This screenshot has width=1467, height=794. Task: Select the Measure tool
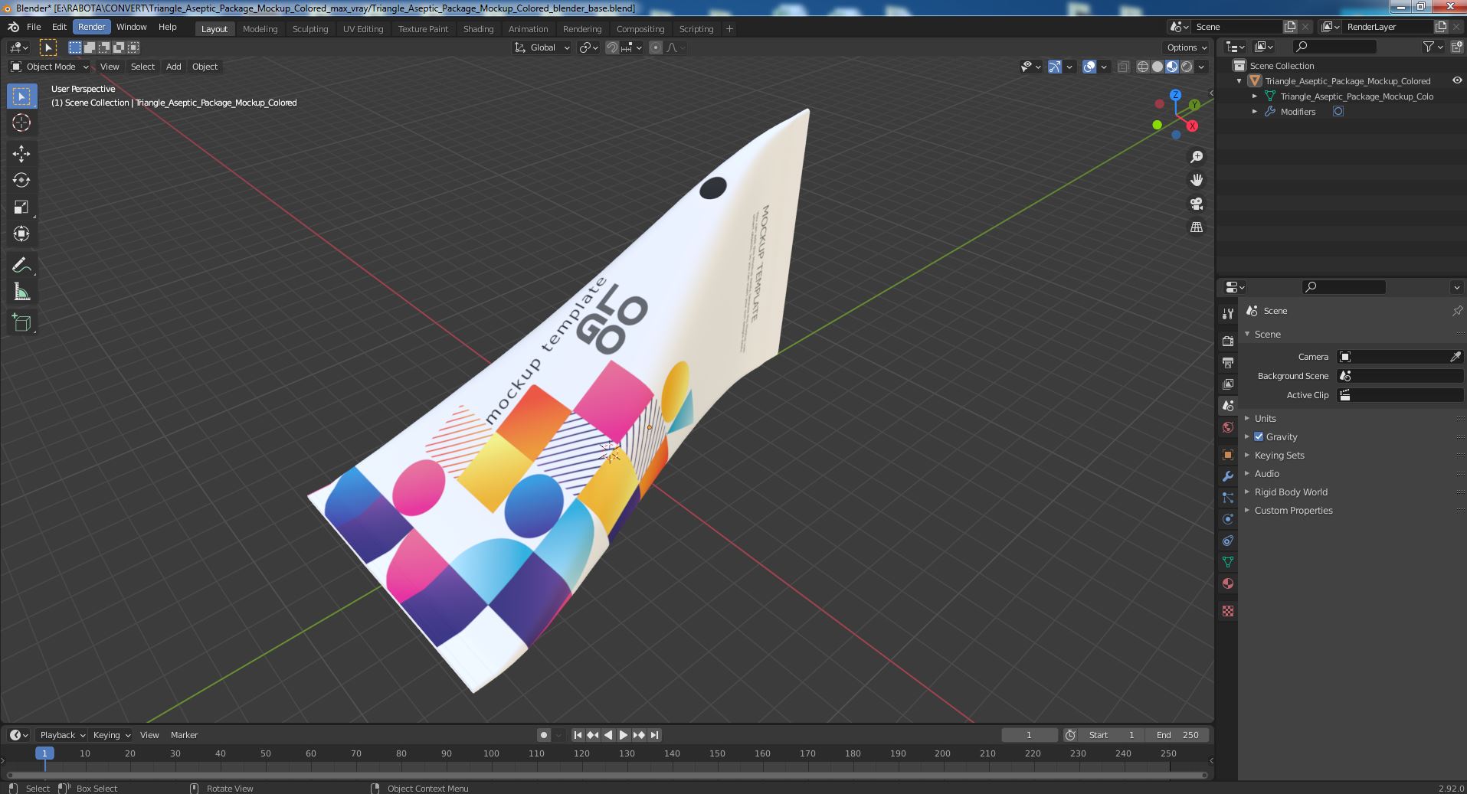21,292
